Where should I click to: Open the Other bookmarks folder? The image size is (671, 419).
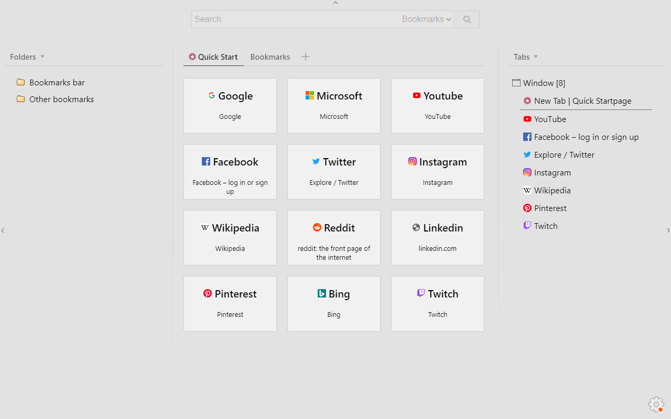(x=61, y=99)
